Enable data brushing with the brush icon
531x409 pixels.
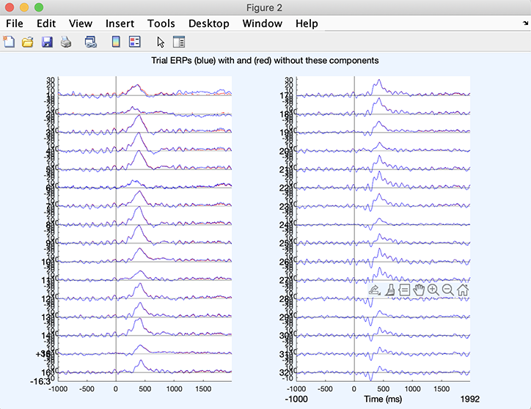pyautogui.click(x=389, y=290)
